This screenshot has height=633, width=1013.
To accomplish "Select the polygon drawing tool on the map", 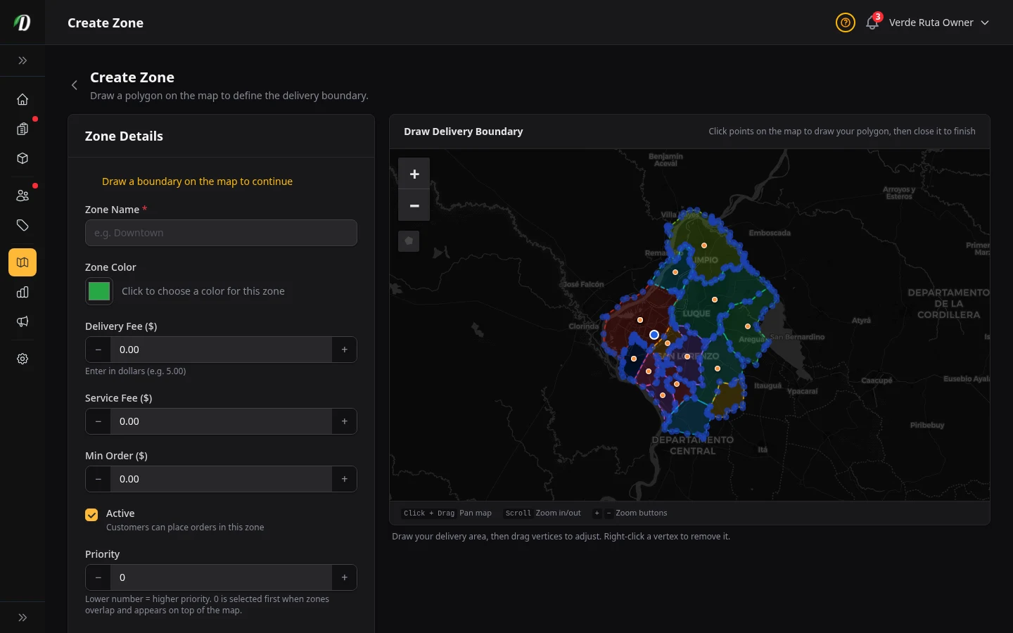I will point(409,241).
